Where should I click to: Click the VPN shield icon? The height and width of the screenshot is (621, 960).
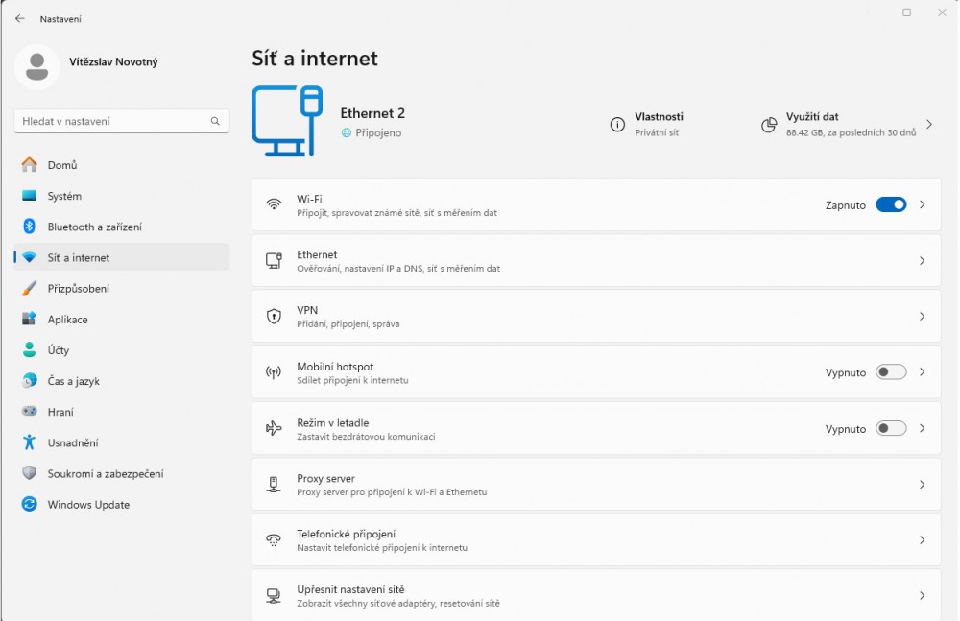pos(274,317)
